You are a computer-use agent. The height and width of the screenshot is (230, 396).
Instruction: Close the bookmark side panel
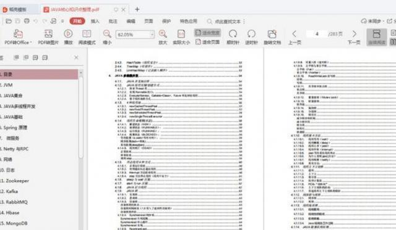coord(76,57)
